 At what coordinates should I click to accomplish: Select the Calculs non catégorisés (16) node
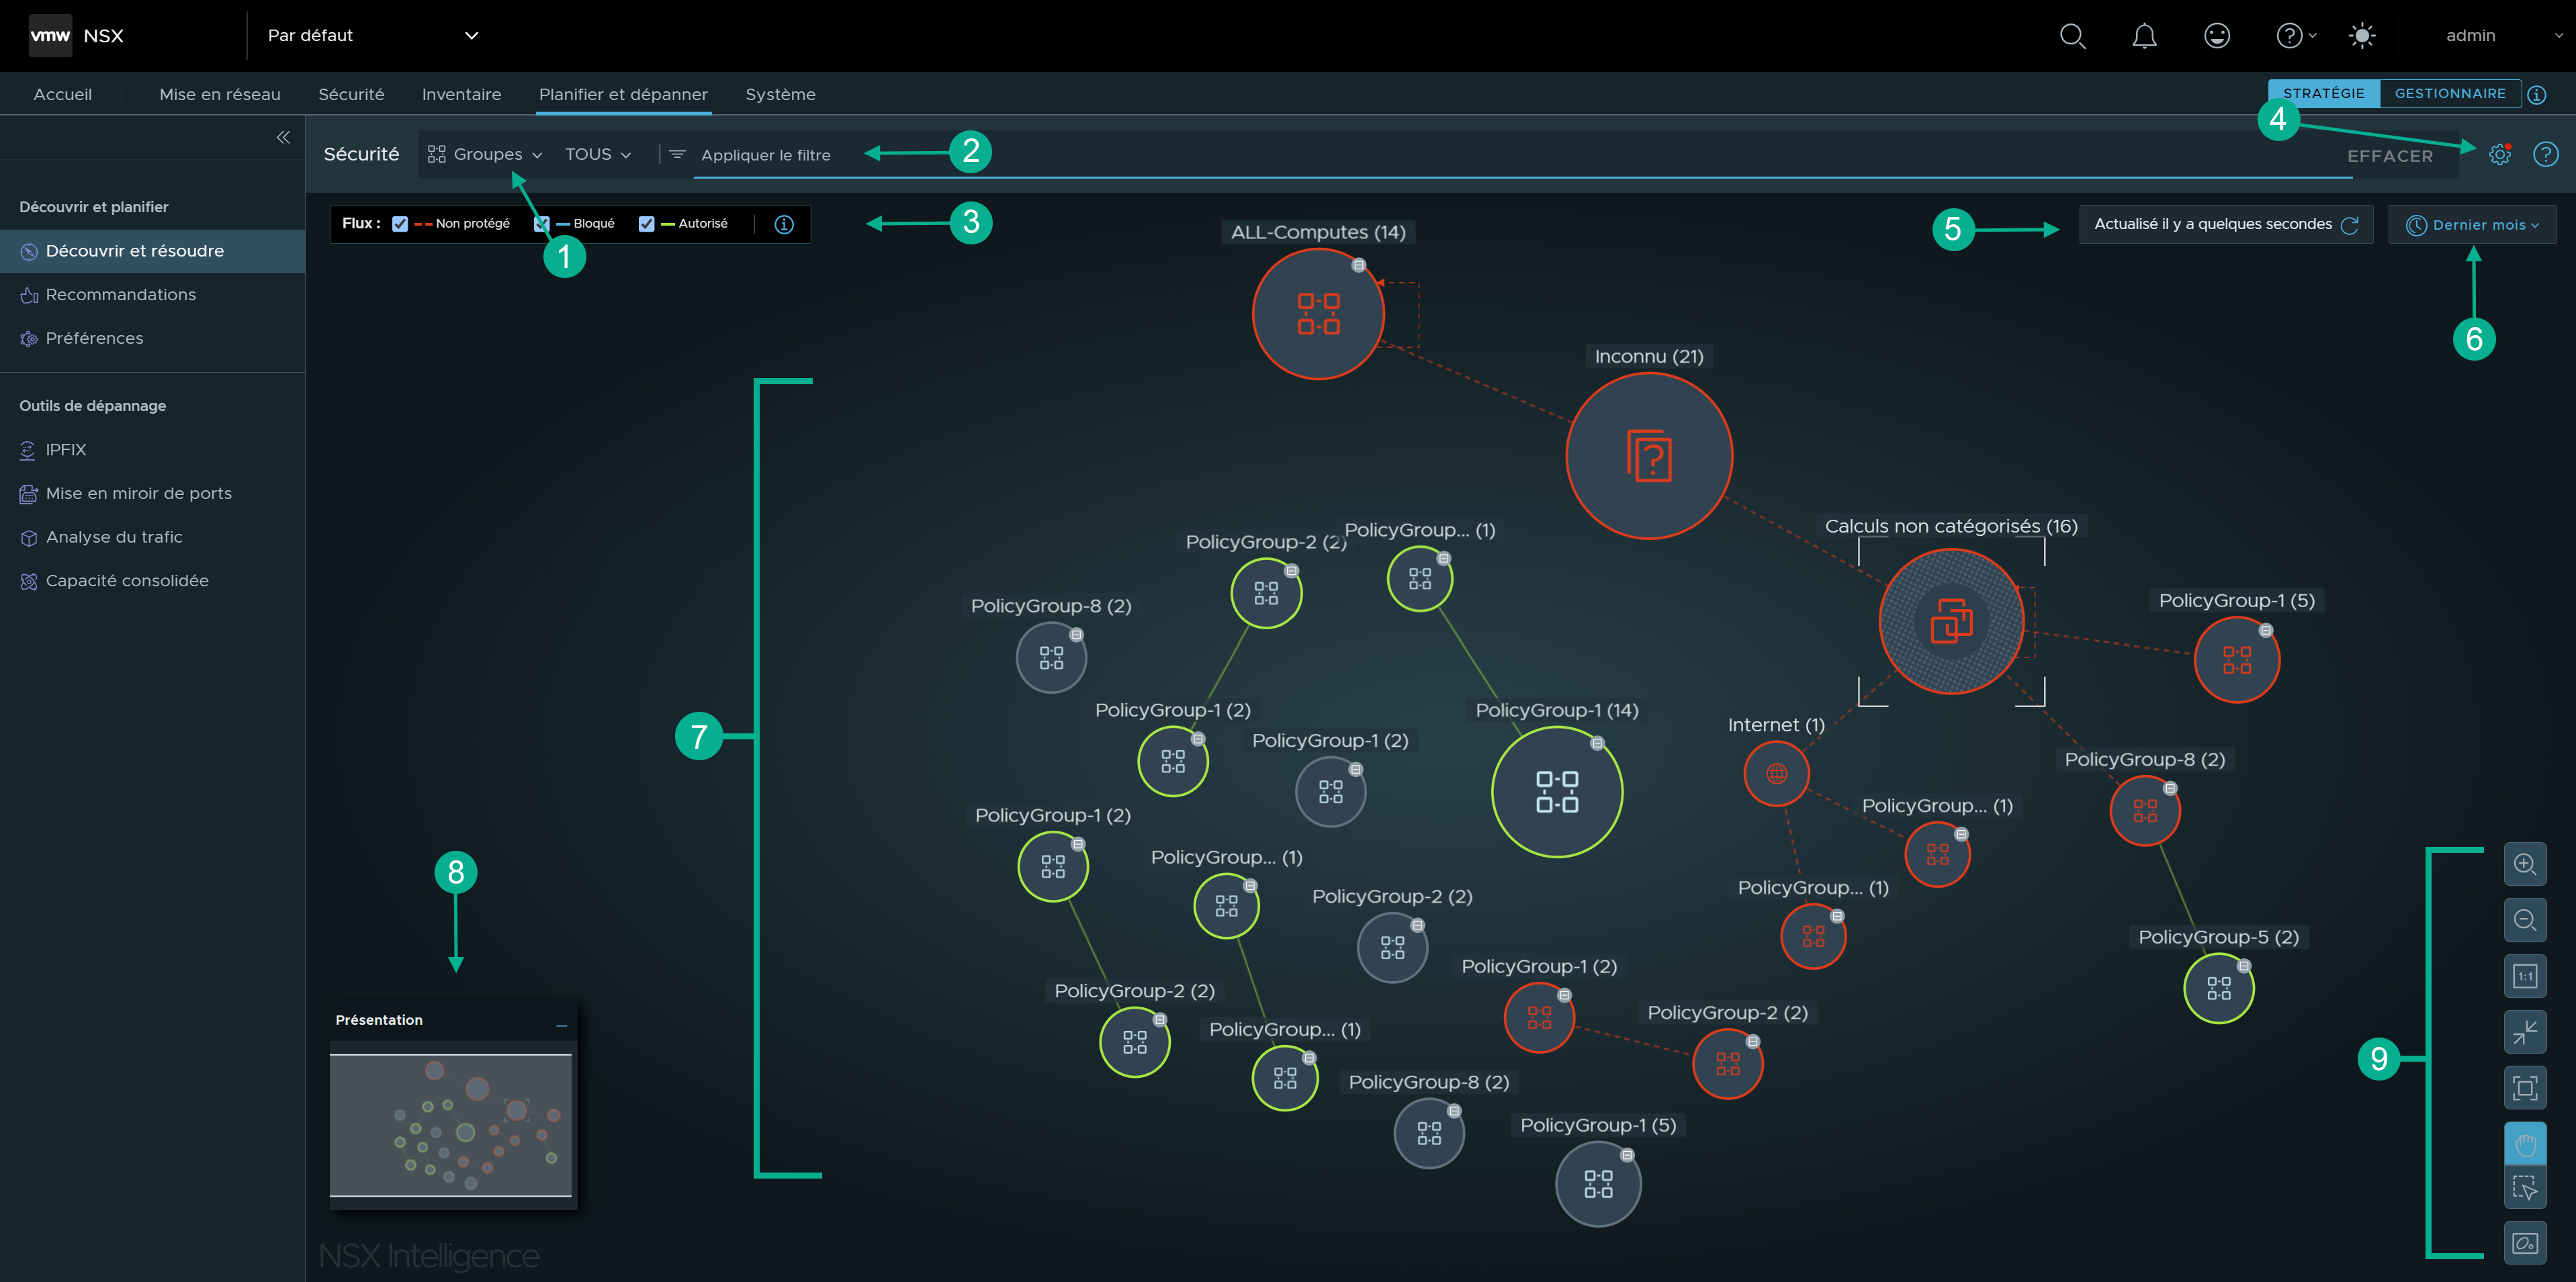point(1951,621)
